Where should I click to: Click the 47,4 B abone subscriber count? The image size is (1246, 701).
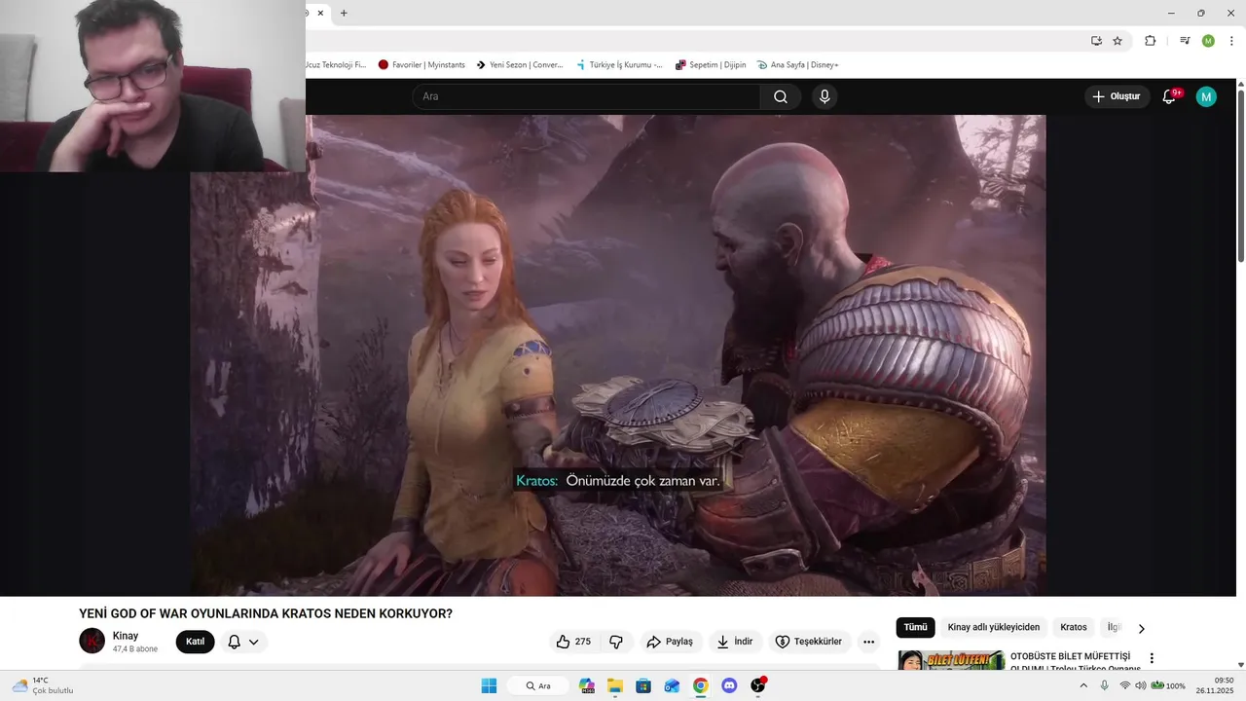[134, 649]
